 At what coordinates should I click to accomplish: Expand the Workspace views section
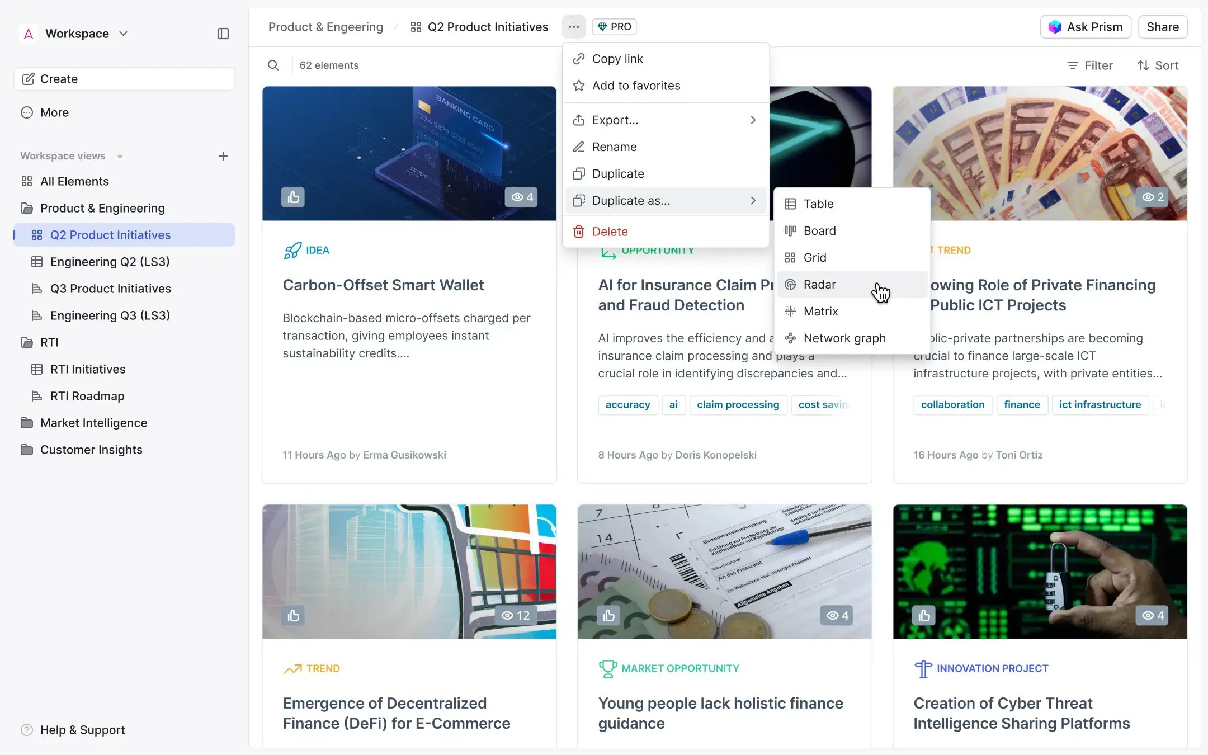pyautogui.click(x=120, y=156)
